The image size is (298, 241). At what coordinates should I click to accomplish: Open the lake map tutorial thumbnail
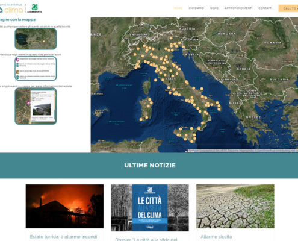point(36,39)
